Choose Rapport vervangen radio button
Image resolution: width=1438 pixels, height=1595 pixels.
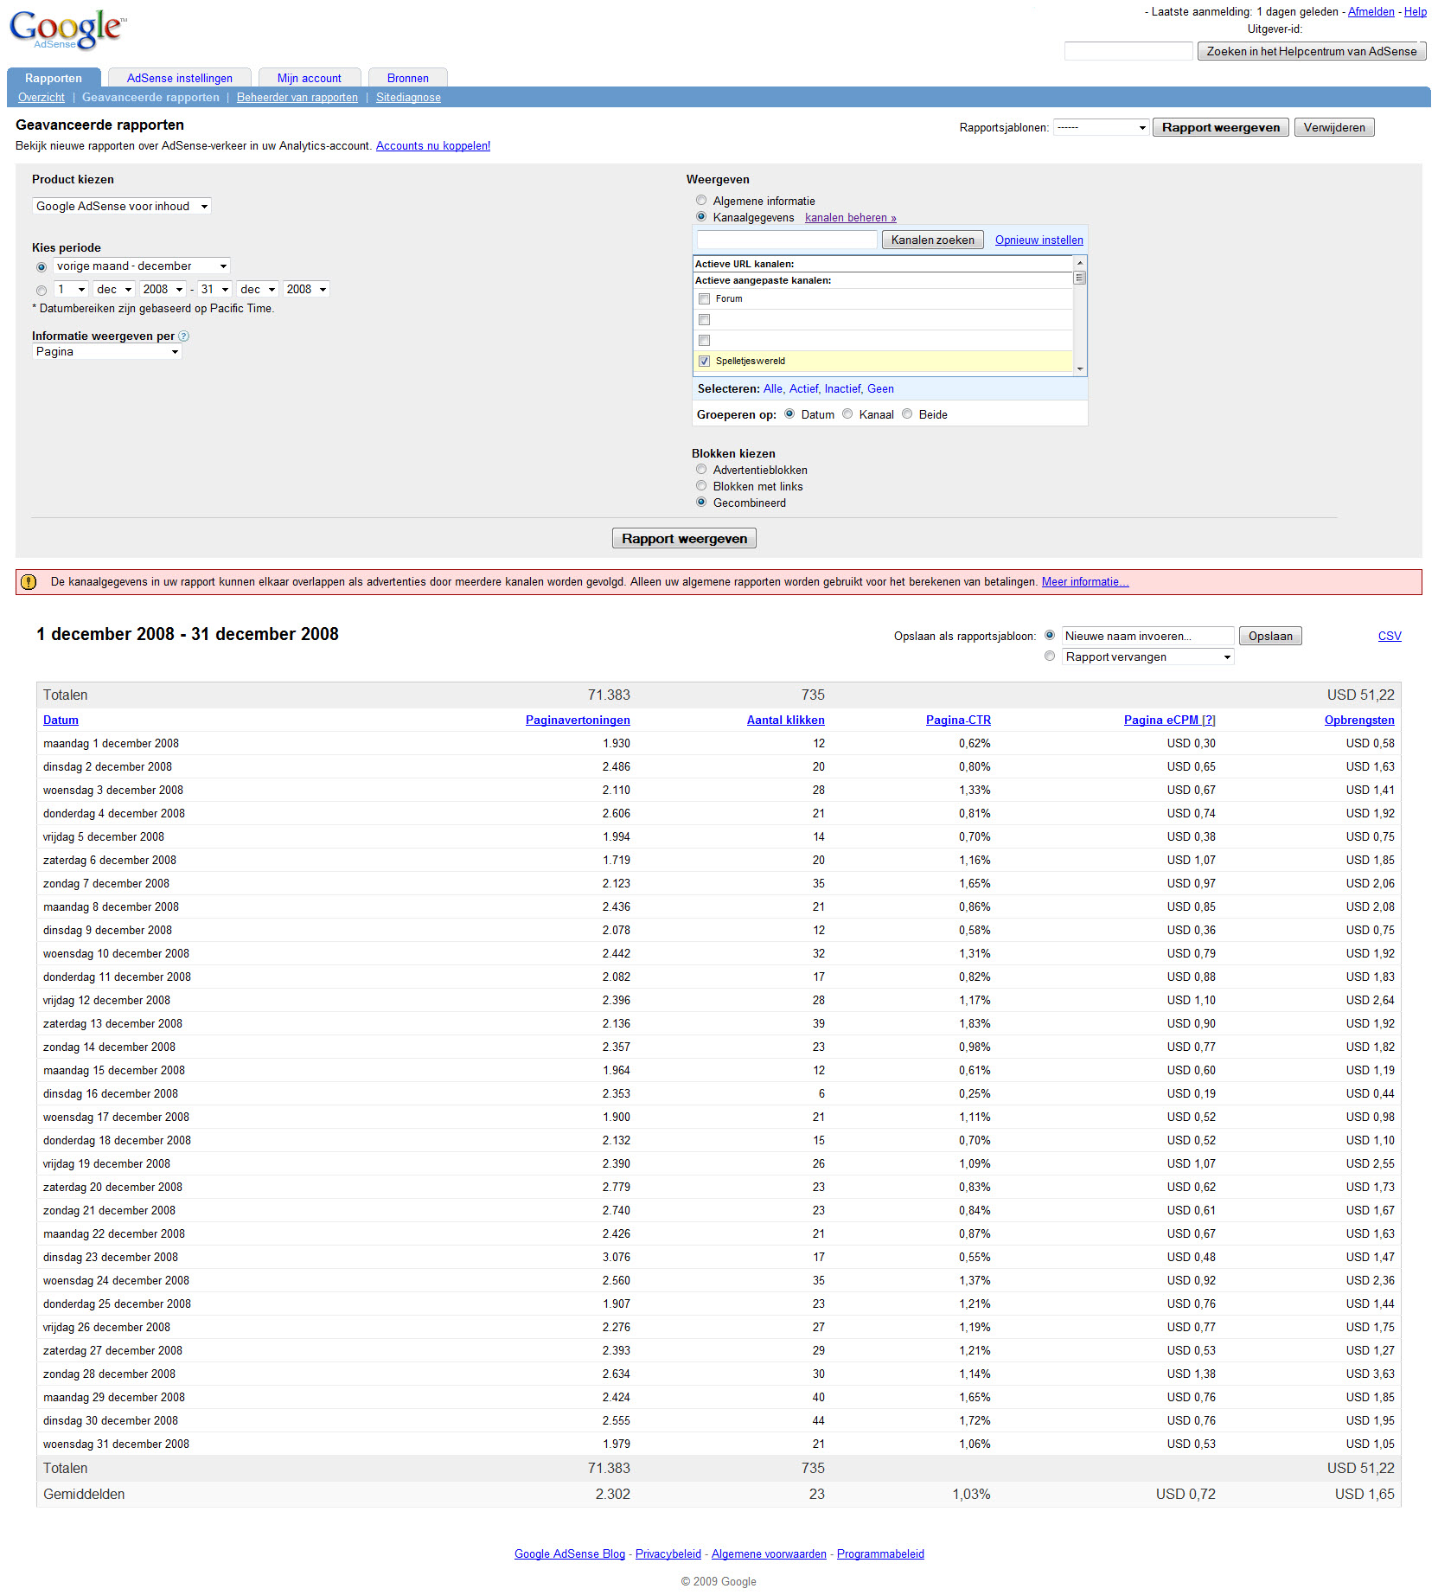[1050, 657]
